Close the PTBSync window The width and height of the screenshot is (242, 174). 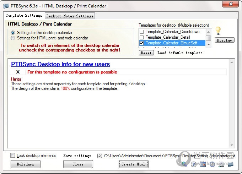point(230,4)
